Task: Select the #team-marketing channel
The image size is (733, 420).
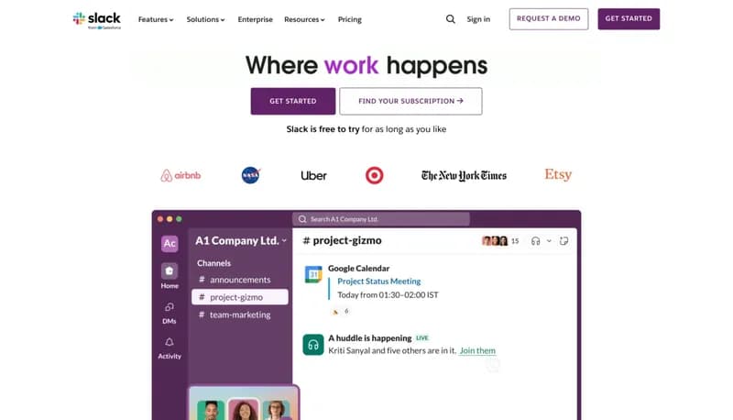Action: coord(240,315)
